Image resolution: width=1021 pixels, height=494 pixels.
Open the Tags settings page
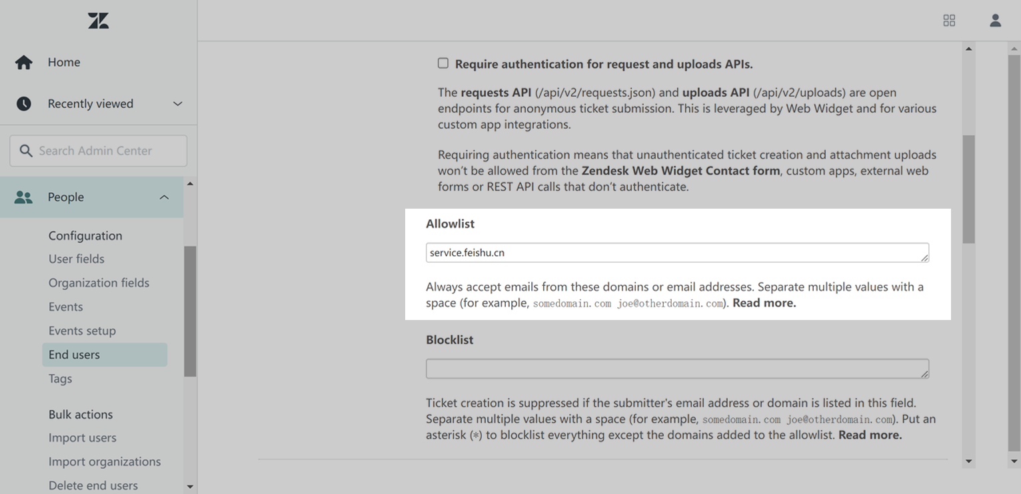(x=60, y=378)
